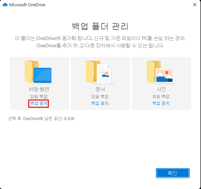Stop backup (백업 중지) for 사진
This screenshot has height=189, width=201.
click(x=161, y=103)
